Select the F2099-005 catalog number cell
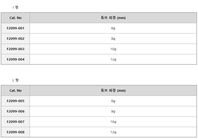 click(15, 101)
